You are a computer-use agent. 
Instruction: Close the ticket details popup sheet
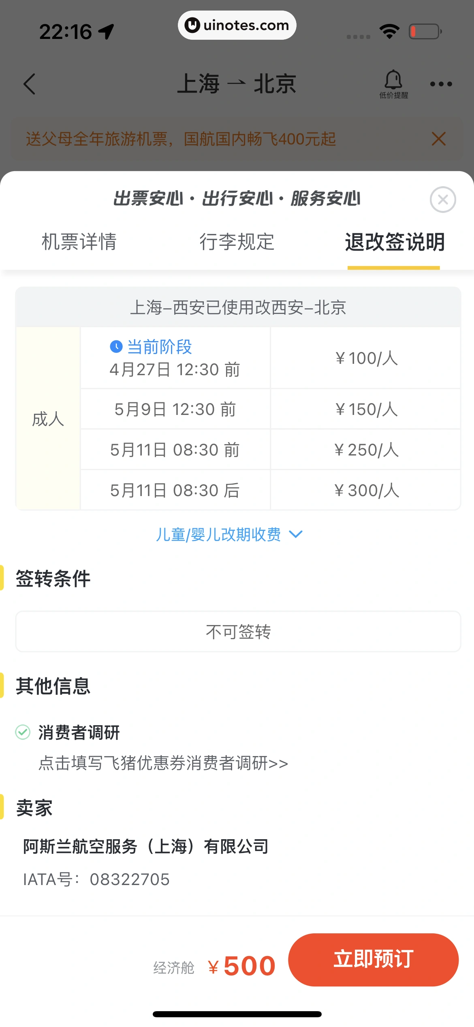point(443,200)
